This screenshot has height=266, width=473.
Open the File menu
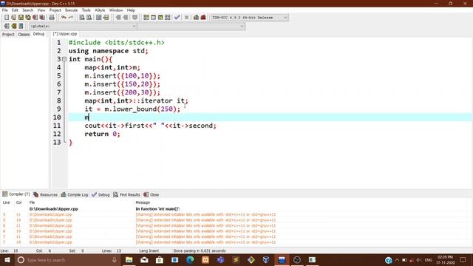tap(5, 10)
